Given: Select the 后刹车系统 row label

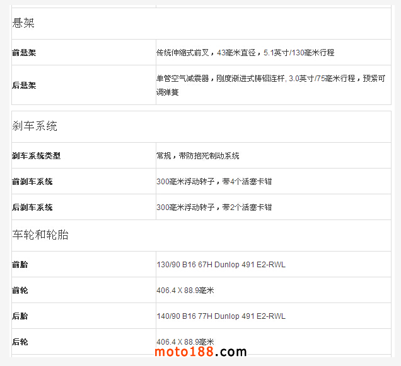Looking at the screenshot, I should [x=32, y=208].
